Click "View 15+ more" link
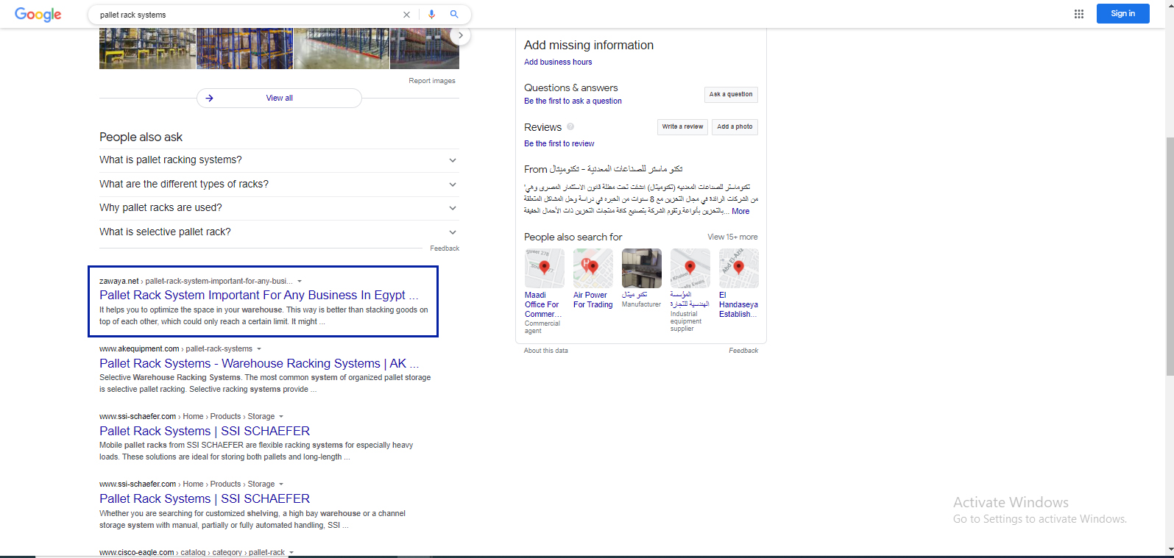 (x=732, y=237)
